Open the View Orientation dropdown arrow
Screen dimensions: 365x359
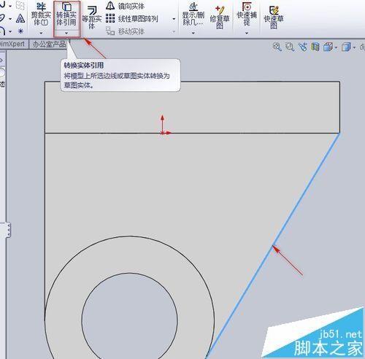336,47
